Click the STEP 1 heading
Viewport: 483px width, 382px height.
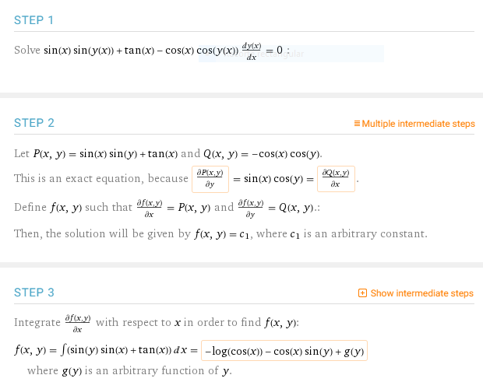(33, 20)
